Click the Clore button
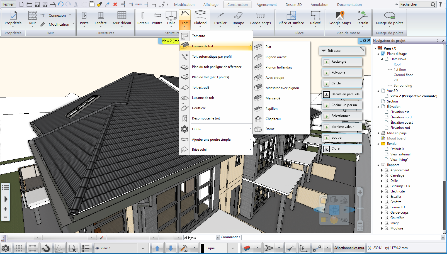This screenshot has height=254, width=447. 342,148
